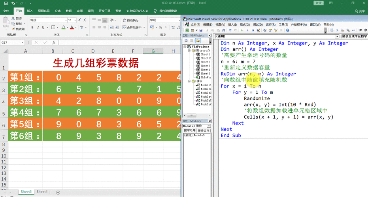Screen dimensions: 368x197
Task: Click the Break (pause) icon in VBA toolbar
Action: coord(247,30)
